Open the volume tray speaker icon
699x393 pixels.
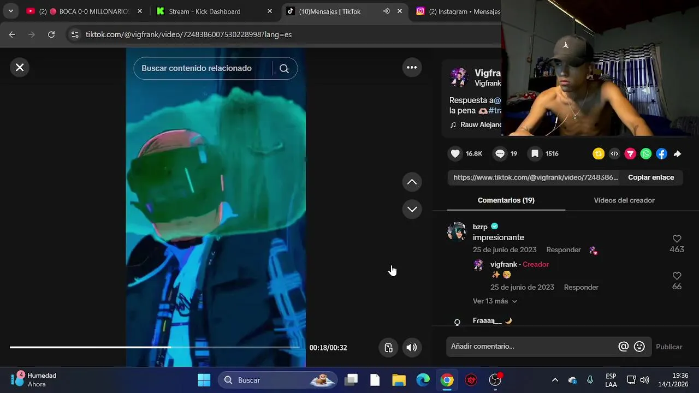(644, 380)
